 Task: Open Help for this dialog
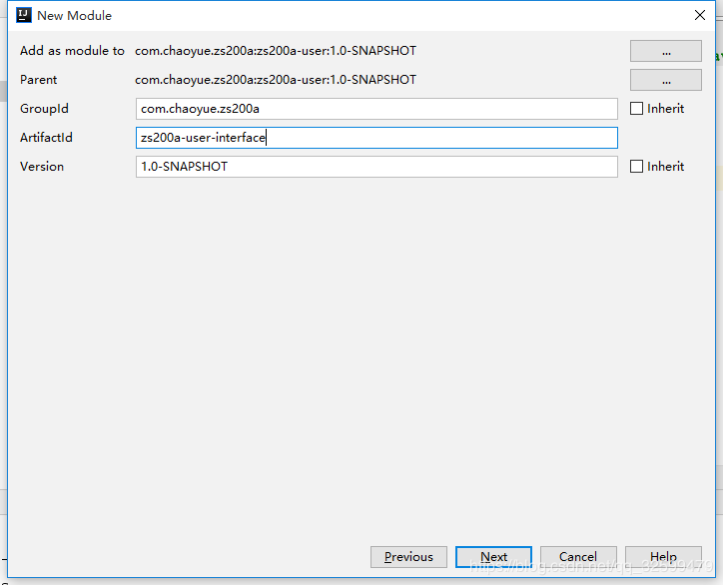click(663, 557)
